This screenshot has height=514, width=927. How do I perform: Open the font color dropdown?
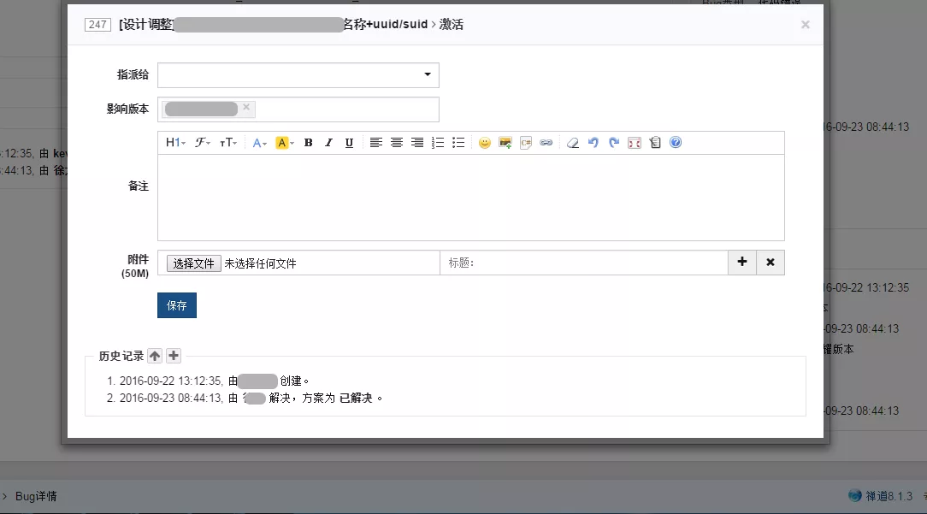(259, 143)
